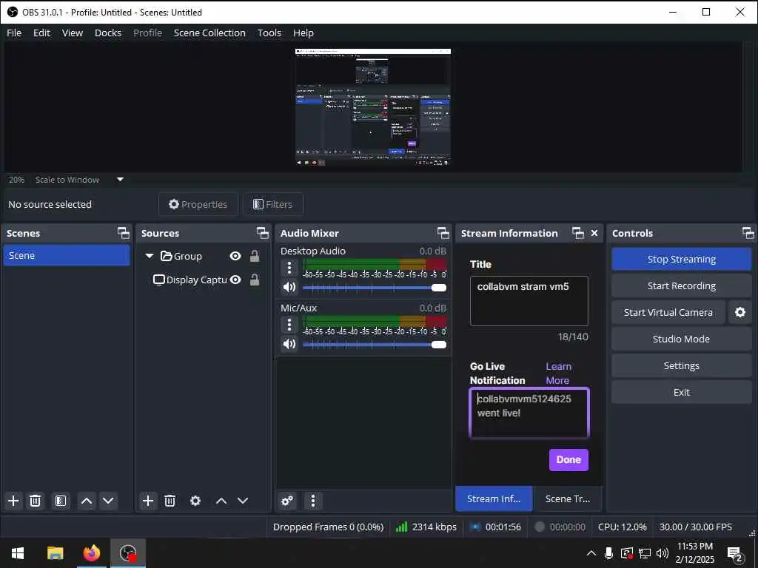Open preview scale dropdown arrow
Viewport: 758px width, 568px height.
point(120,180)
